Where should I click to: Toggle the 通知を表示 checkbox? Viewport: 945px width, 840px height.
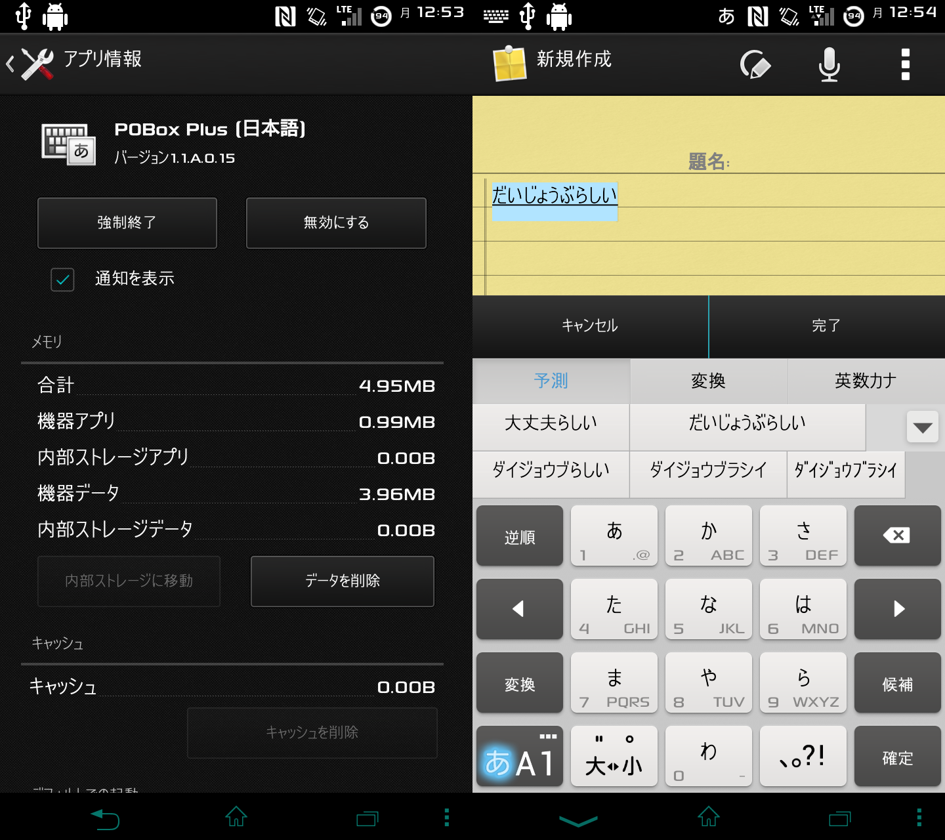[x=62, y=280]
